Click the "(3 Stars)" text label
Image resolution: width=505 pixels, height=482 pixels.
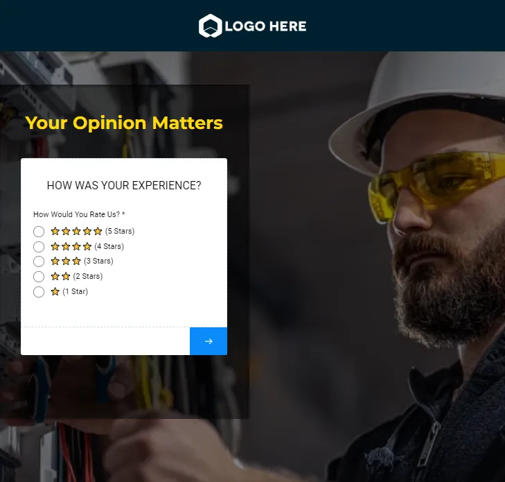point(98,261)
